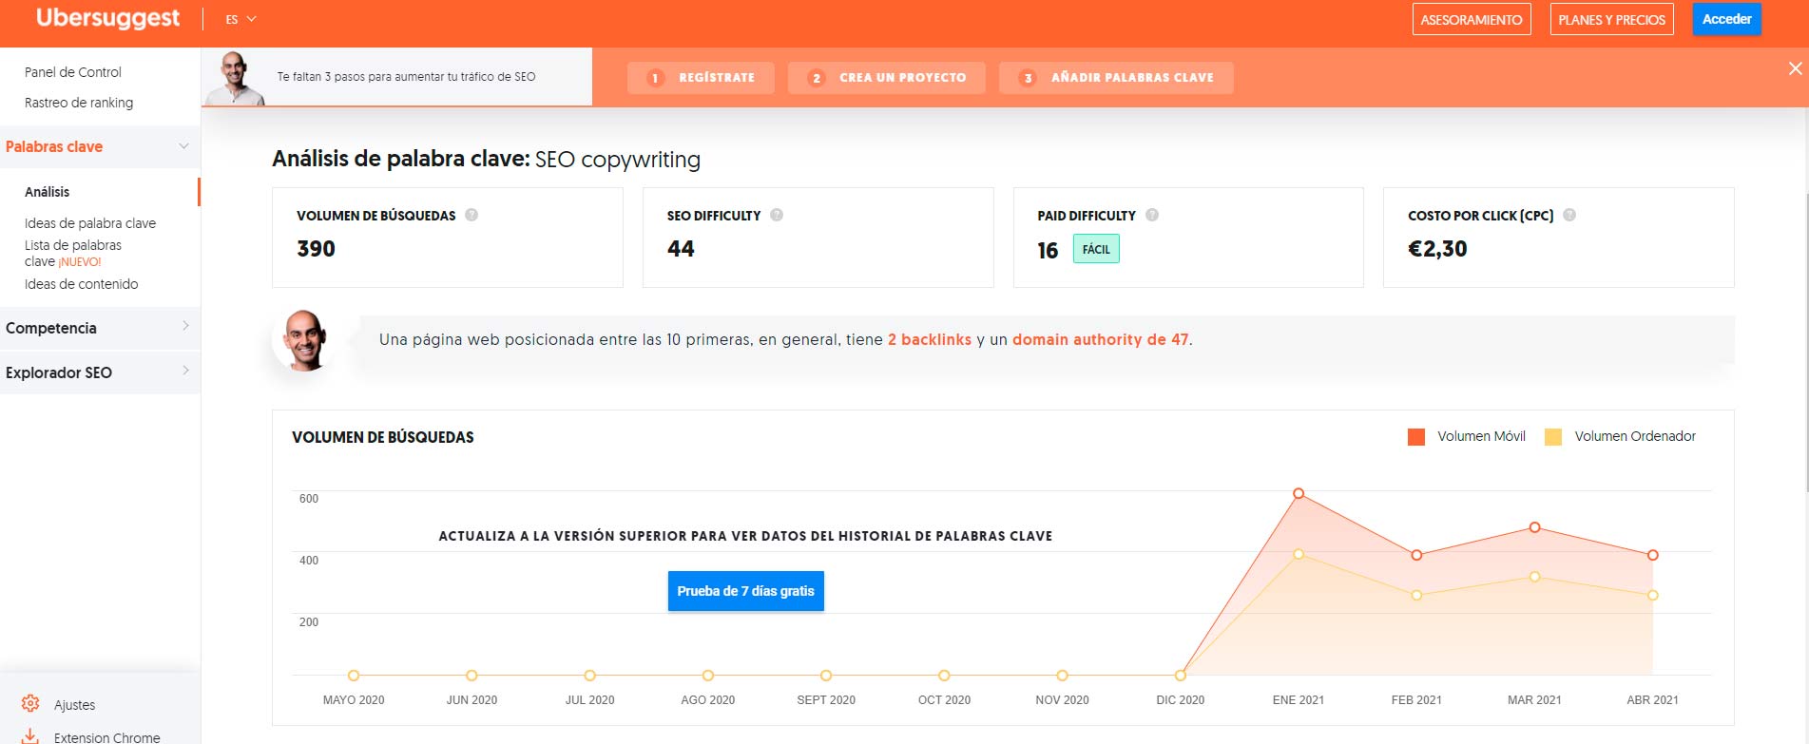
Task: Click the 16 paid difficulty value
Action: [x=1048, y=250]
